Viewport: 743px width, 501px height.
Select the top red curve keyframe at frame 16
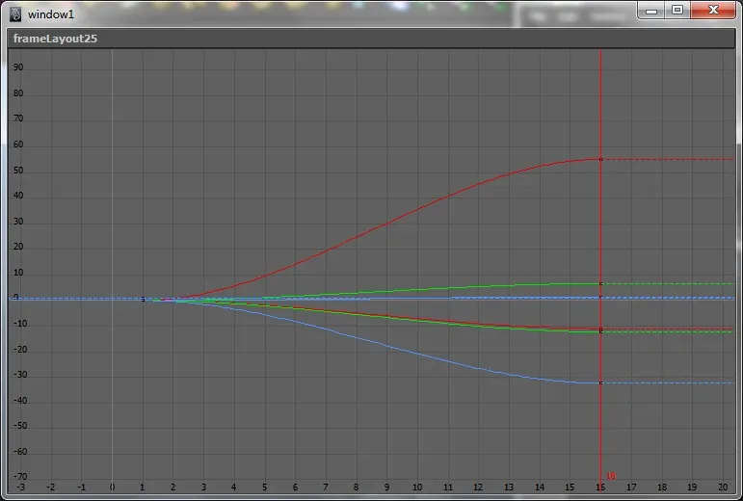coord(600,159)
